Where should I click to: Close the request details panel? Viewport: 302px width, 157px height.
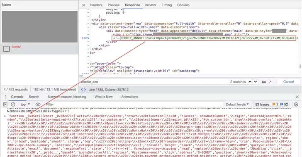point(84,5)
